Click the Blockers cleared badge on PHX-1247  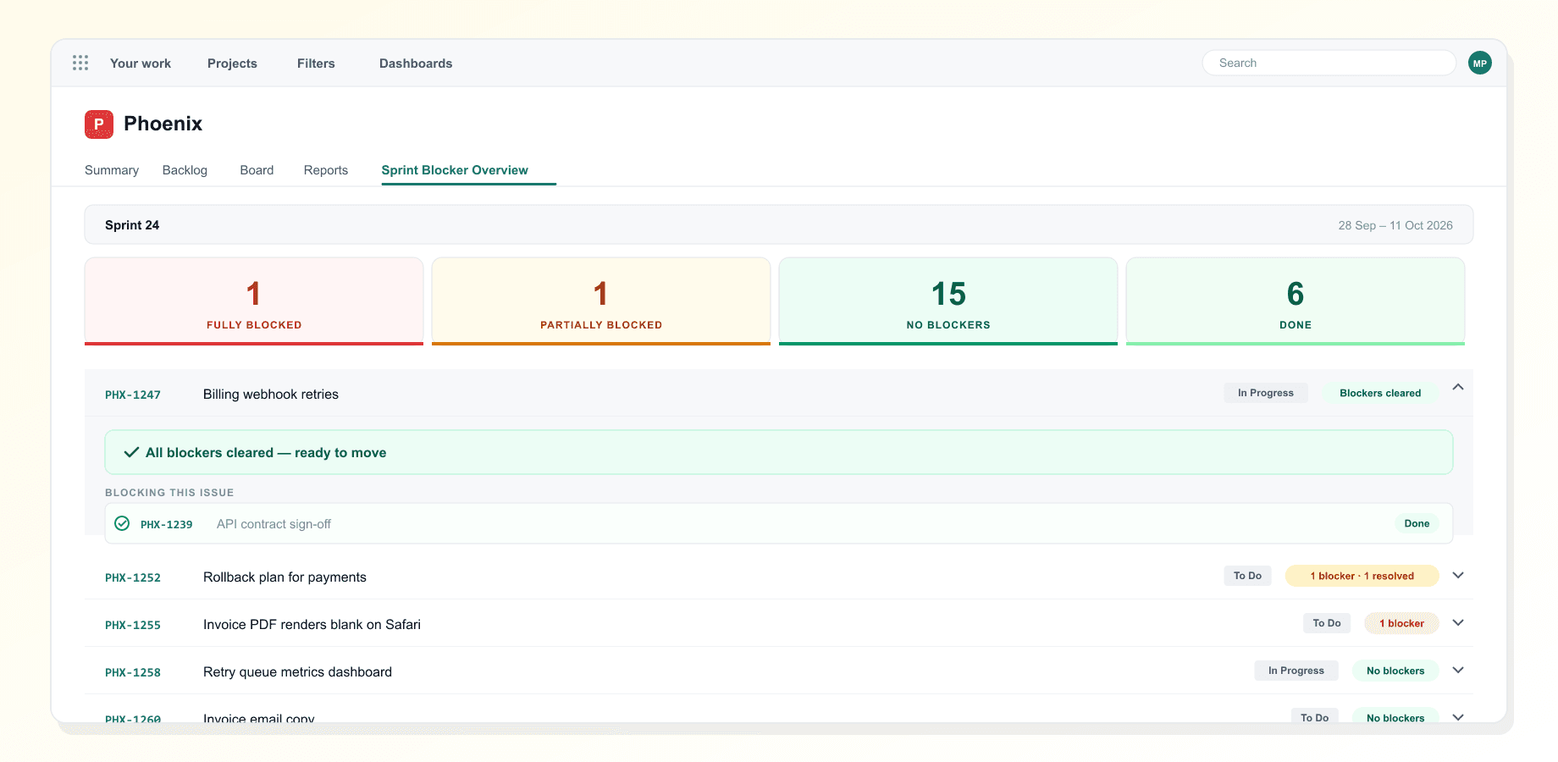tap(1380, 393)
